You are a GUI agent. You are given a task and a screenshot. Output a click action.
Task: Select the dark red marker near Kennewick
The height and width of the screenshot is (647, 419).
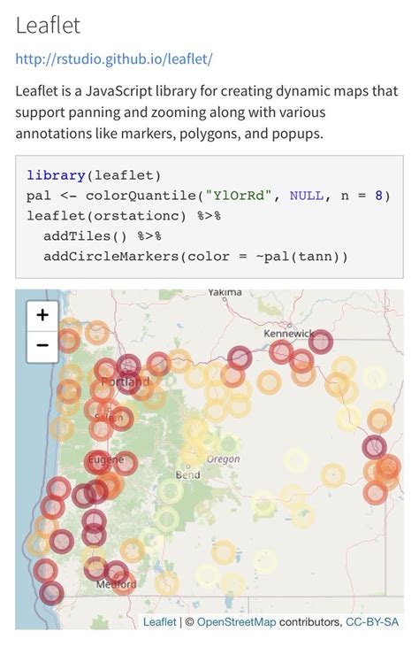320,342
